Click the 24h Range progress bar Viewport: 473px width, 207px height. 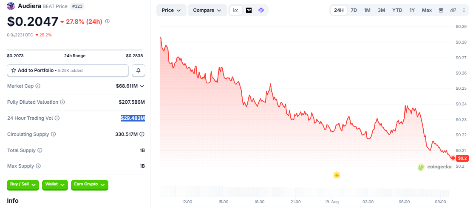[75, 50]
